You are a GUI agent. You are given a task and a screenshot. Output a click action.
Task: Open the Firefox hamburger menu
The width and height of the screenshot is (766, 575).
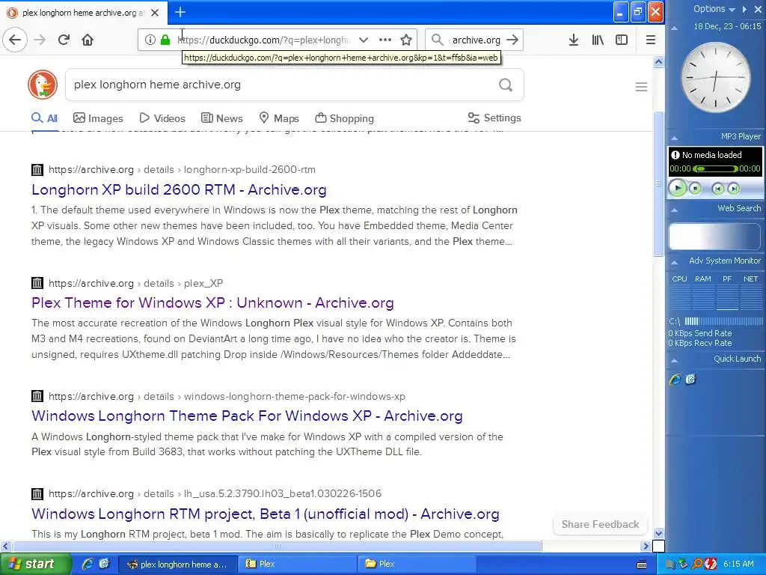pos(650,40)
